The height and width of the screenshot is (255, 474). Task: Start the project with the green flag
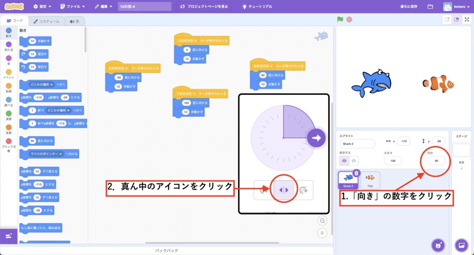pos(340,19)
